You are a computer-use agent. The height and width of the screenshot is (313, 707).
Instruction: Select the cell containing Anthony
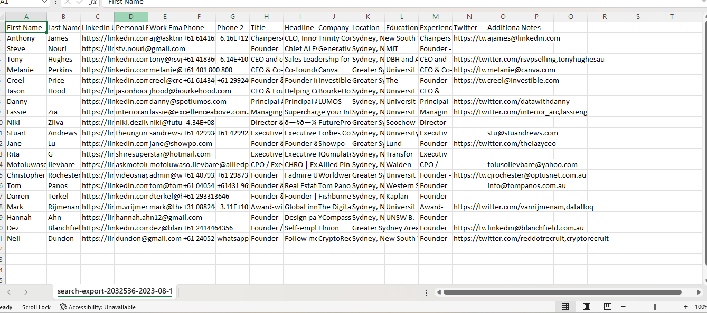(x=26, y=38)
